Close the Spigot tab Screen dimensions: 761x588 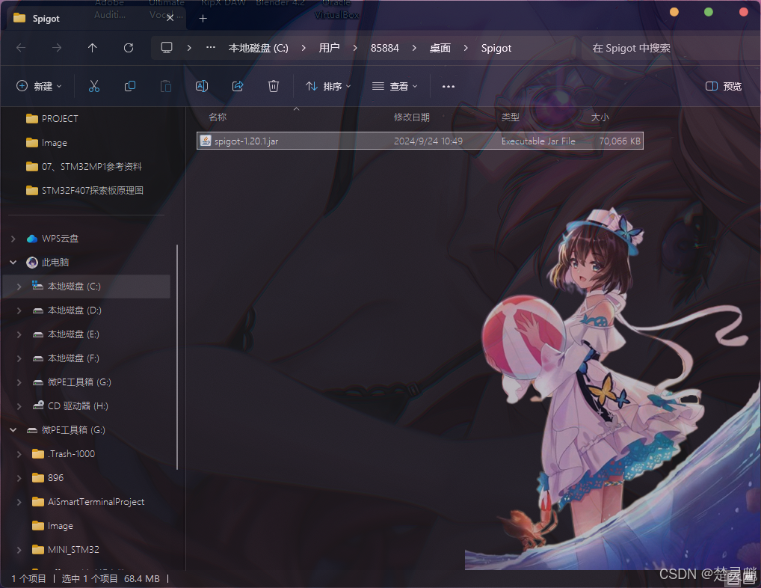click(170, 18)
